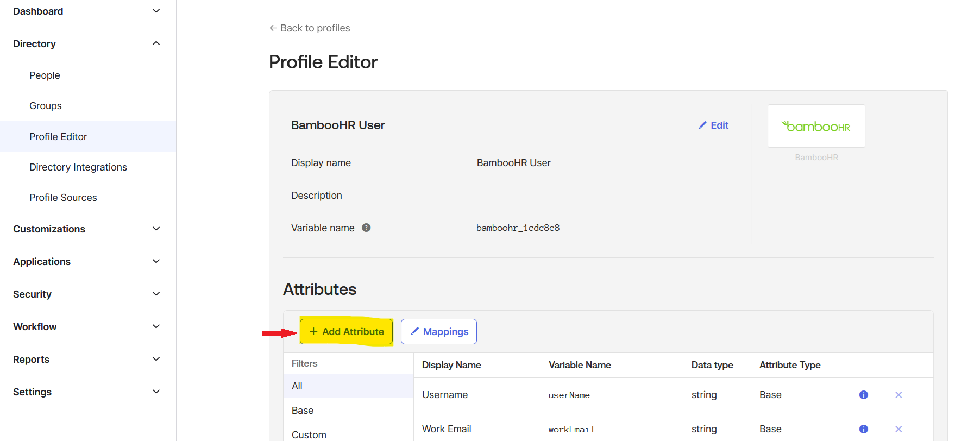Click the Variable name help icon
The image size is (974, 441).
point(366,228)
